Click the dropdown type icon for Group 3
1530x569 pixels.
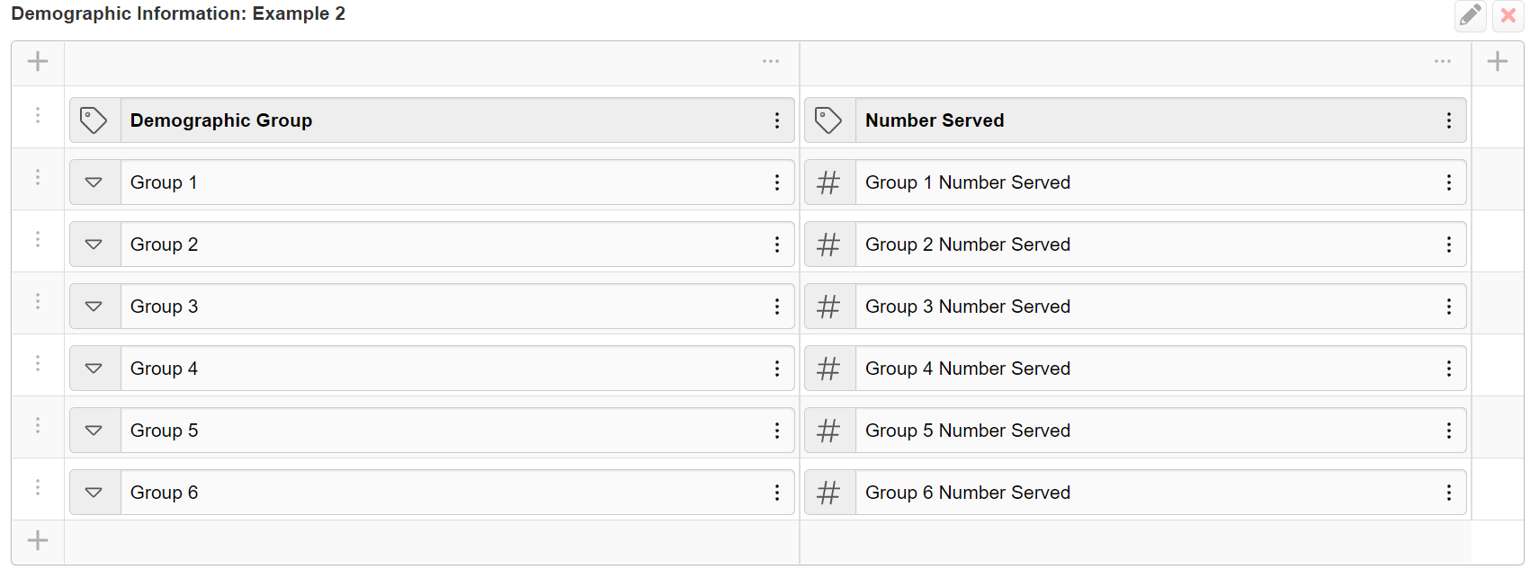pos(94,307)
